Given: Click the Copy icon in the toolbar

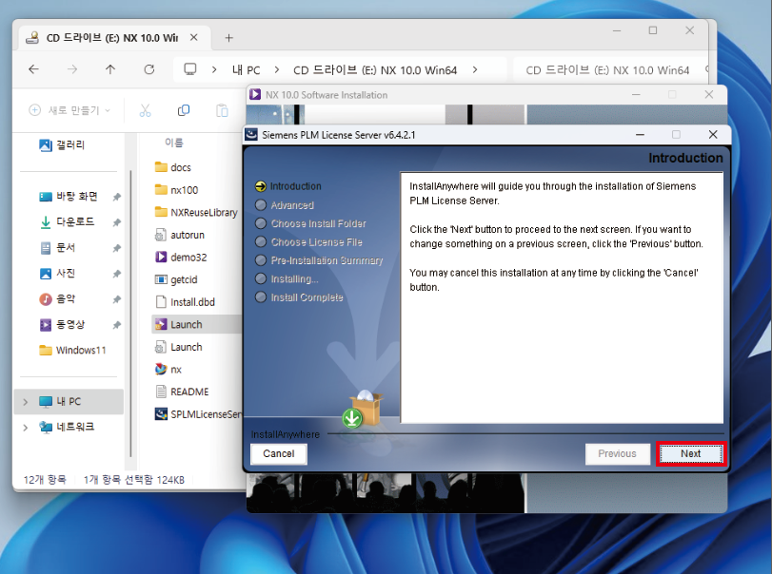Looking at the screenshot, I should [184, 110].
